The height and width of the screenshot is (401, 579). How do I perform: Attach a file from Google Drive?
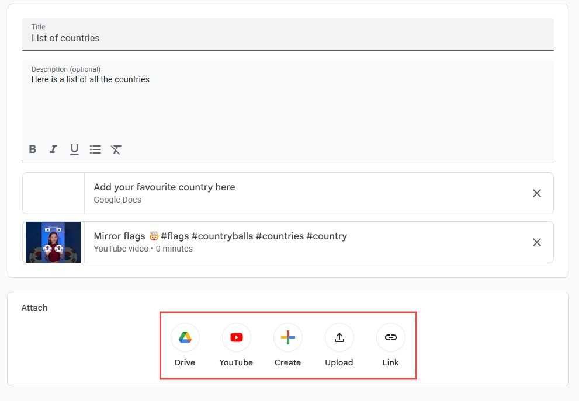click(185, 337)
